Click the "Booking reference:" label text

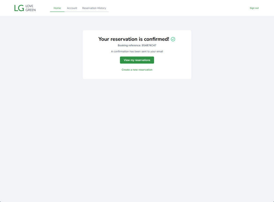click(x=129, y=45)
